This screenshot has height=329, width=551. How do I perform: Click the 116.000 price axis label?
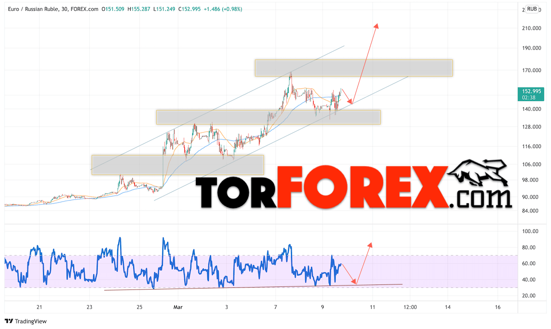pyautogui.click(x=531, y=146)
